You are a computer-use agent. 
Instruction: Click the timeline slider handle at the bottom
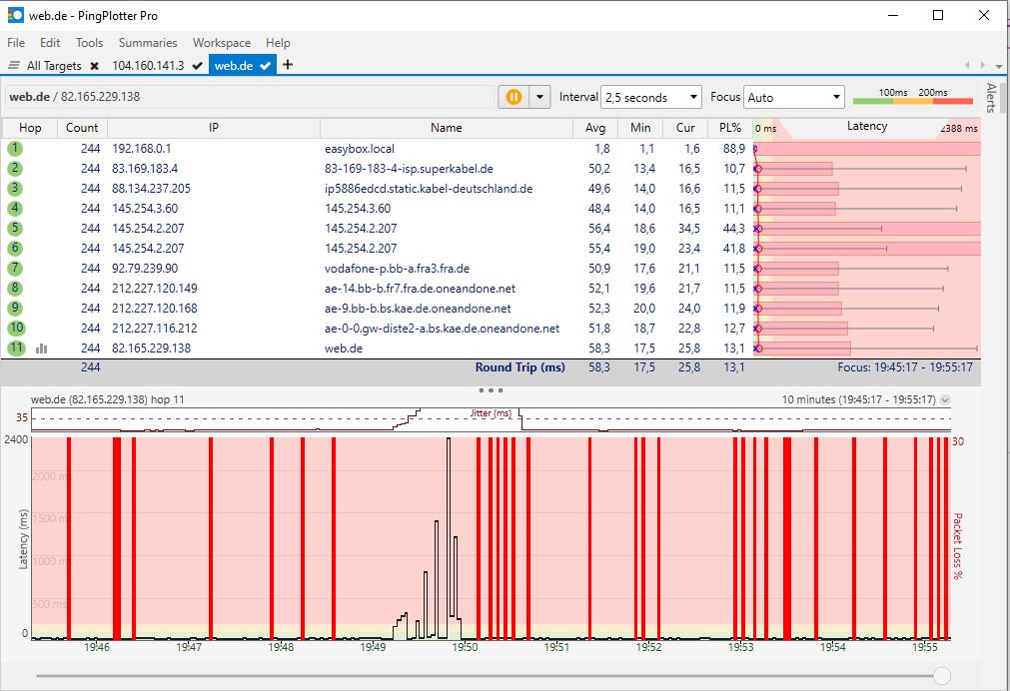tap(942, 676)
